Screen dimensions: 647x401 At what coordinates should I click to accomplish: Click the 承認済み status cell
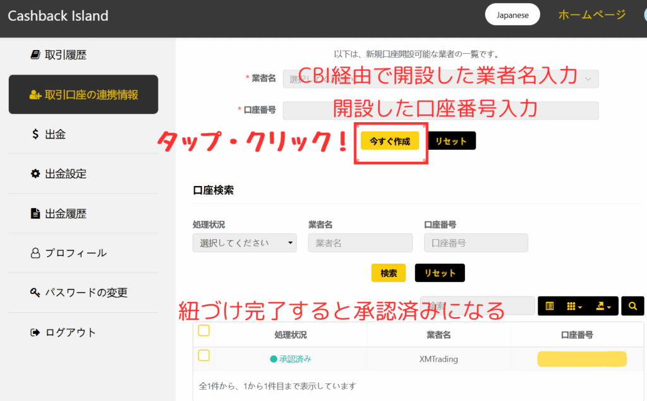291,359
